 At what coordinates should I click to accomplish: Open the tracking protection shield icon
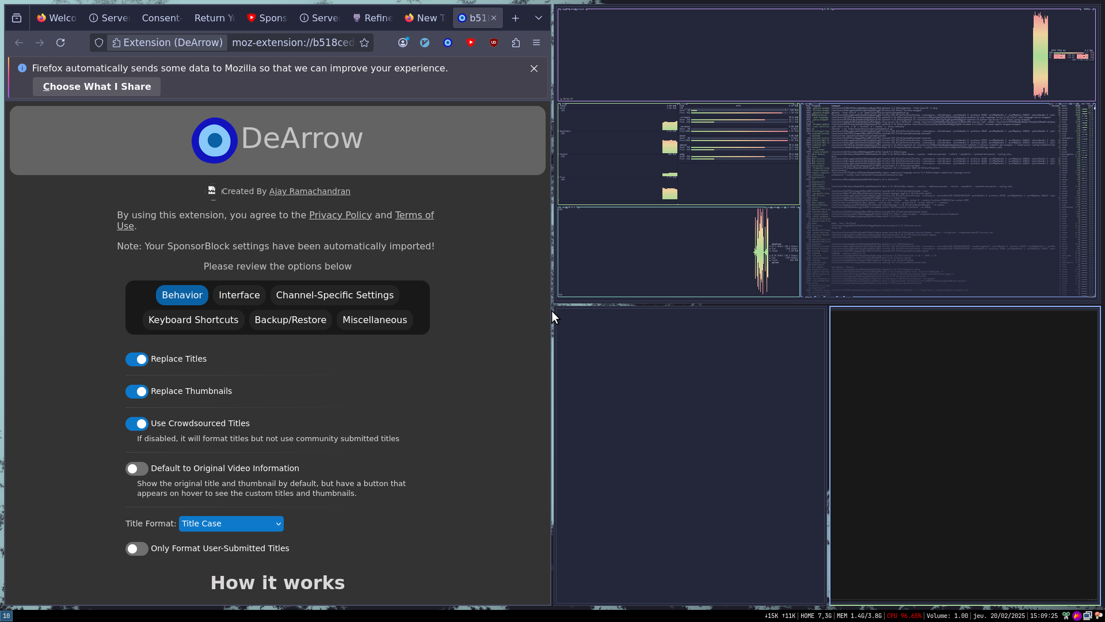point(99,43)
